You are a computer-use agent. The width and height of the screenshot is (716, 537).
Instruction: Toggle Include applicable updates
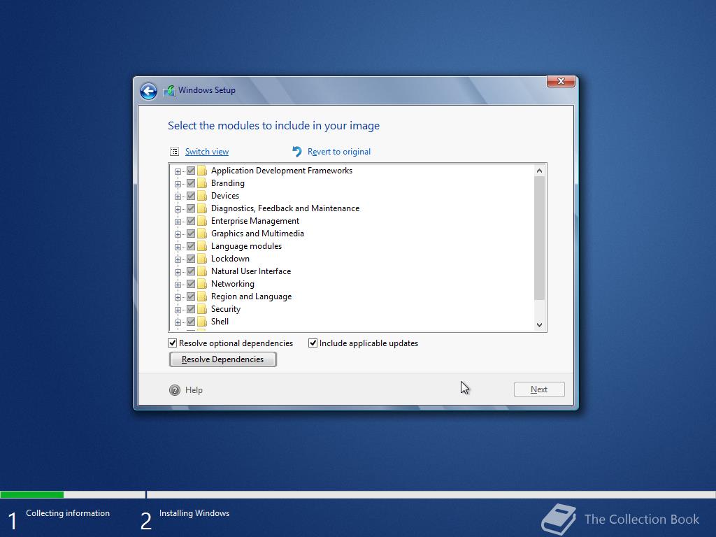click(x=313, y=343)
